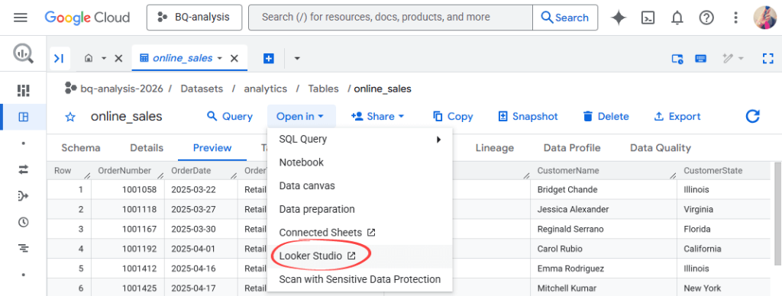
Task: Open the main navigation hamburger menu
Action: pos(21,18)
